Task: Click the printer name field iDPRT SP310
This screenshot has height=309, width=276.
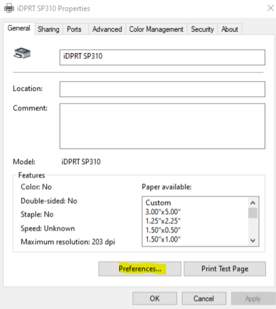Action: (x=163, y=57)
